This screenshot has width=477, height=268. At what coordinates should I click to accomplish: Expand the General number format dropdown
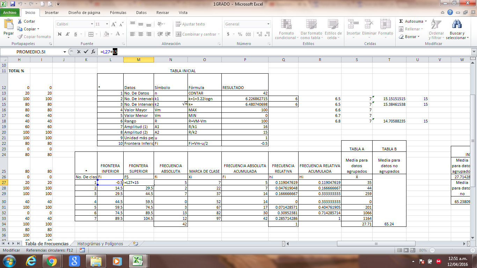(268, 24)
